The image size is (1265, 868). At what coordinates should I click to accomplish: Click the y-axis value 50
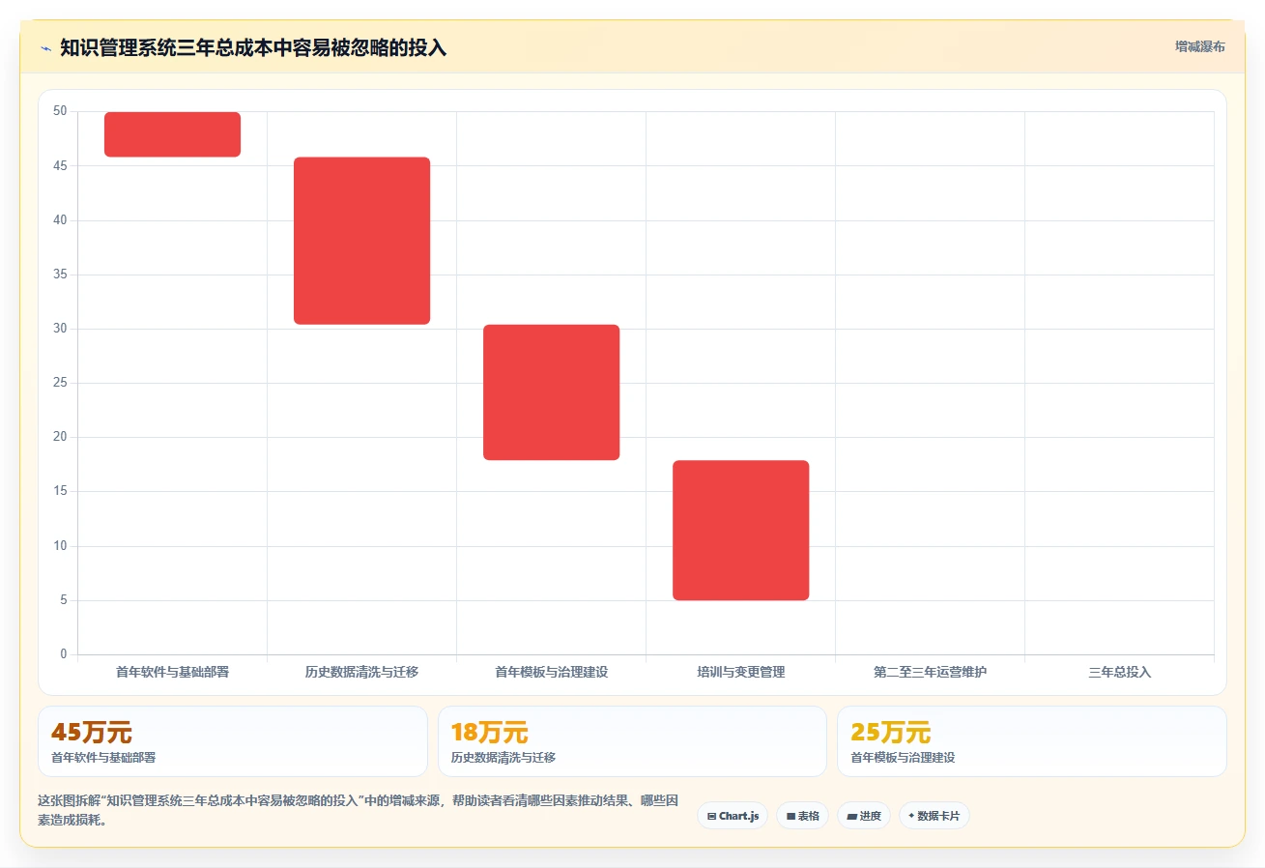click(60, 111)
